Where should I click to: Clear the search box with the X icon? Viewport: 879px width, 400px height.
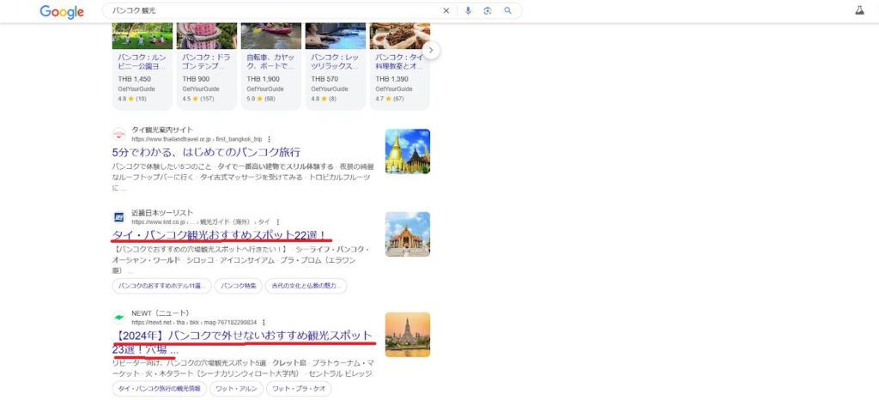[446, 10]
